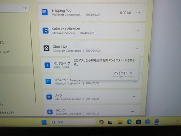Click the Windows Start button
This screenshot has height=136, width=181.
click(44, 122)
